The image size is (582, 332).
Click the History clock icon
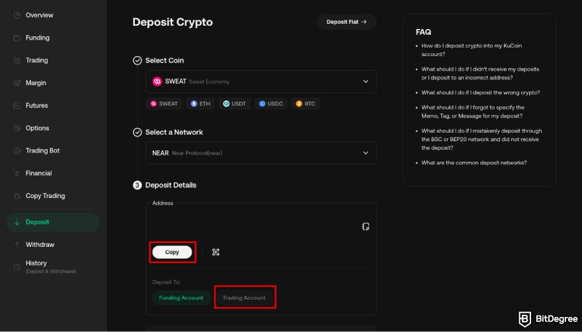point(17,267)
